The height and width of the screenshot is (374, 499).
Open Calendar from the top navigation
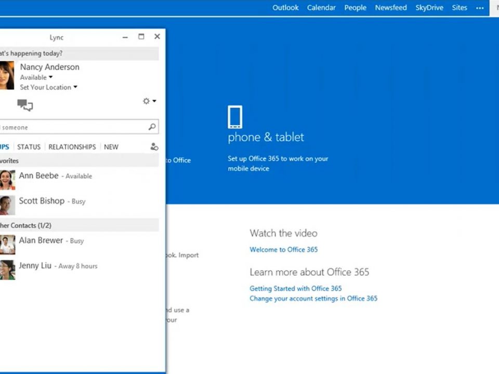click(321, 8)
